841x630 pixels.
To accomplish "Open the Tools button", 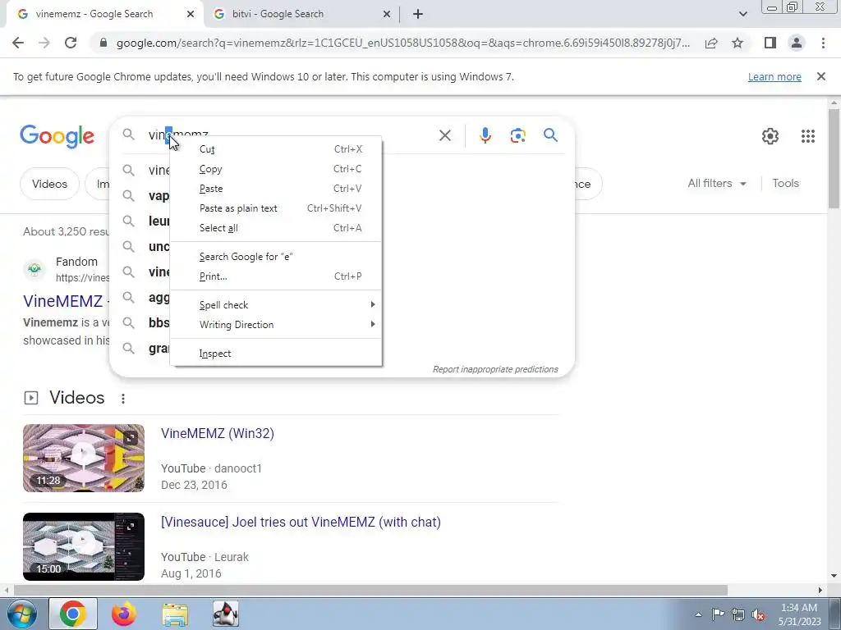I will pos(785,183).
